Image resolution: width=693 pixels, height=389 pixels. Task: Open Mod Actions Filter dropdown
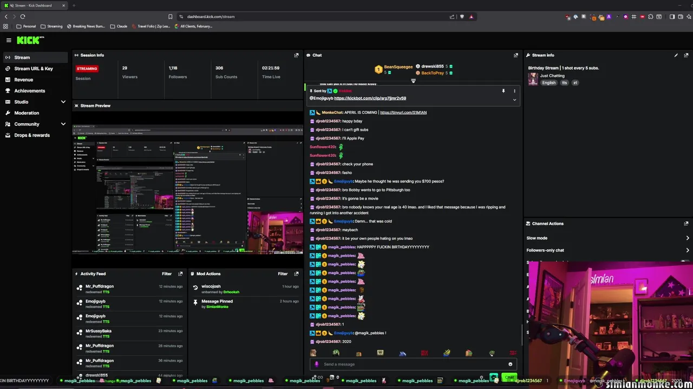click(283, 274)
